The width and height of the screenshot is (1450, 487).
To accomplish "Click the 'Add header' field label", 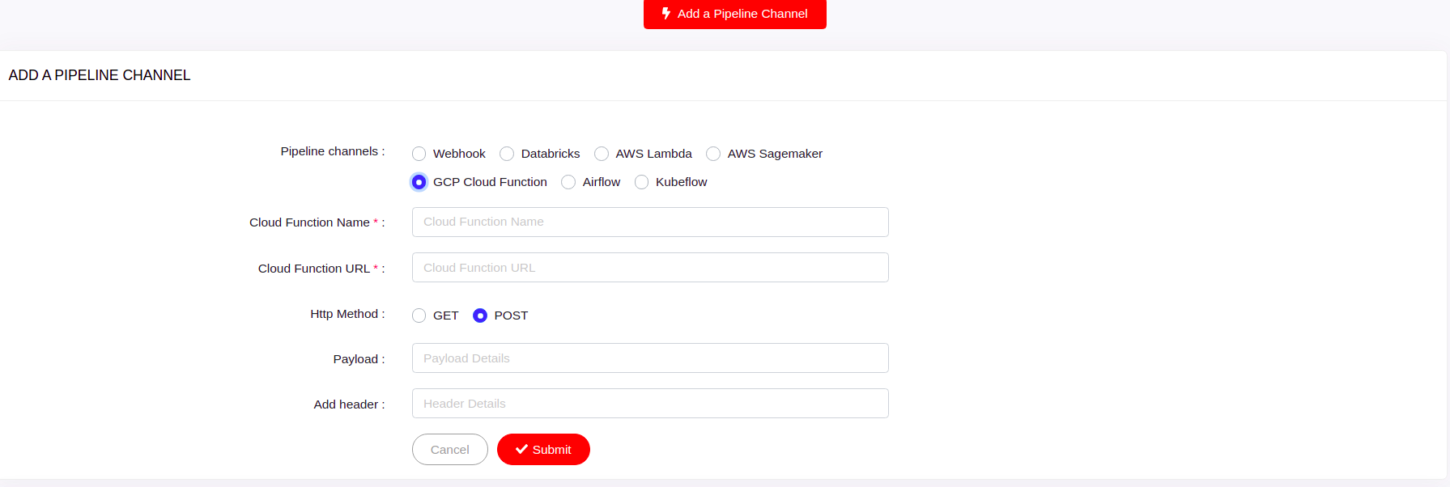I will pos(346,404).
